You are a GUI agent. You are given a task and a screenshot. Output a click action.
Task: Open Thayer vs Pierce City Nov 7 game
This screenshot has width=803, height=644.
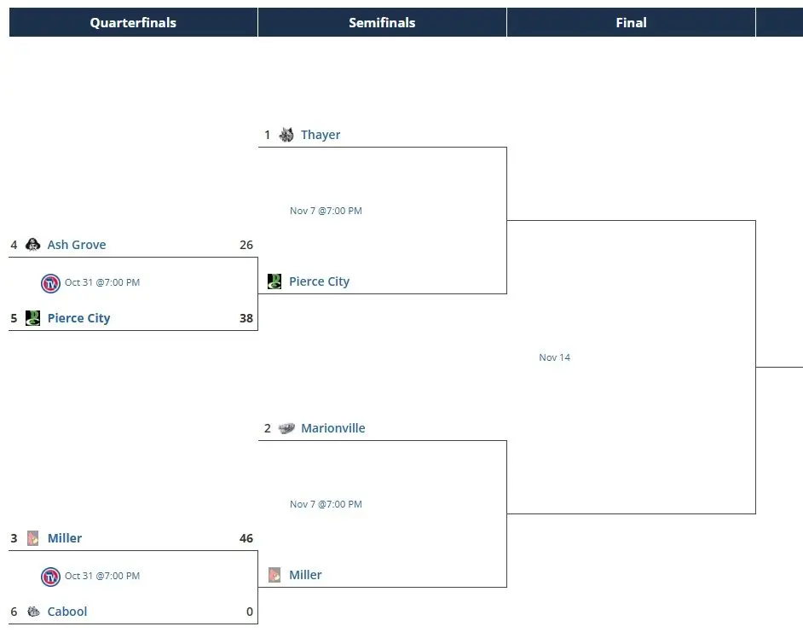pyautogui.click(x=326, y=211)
